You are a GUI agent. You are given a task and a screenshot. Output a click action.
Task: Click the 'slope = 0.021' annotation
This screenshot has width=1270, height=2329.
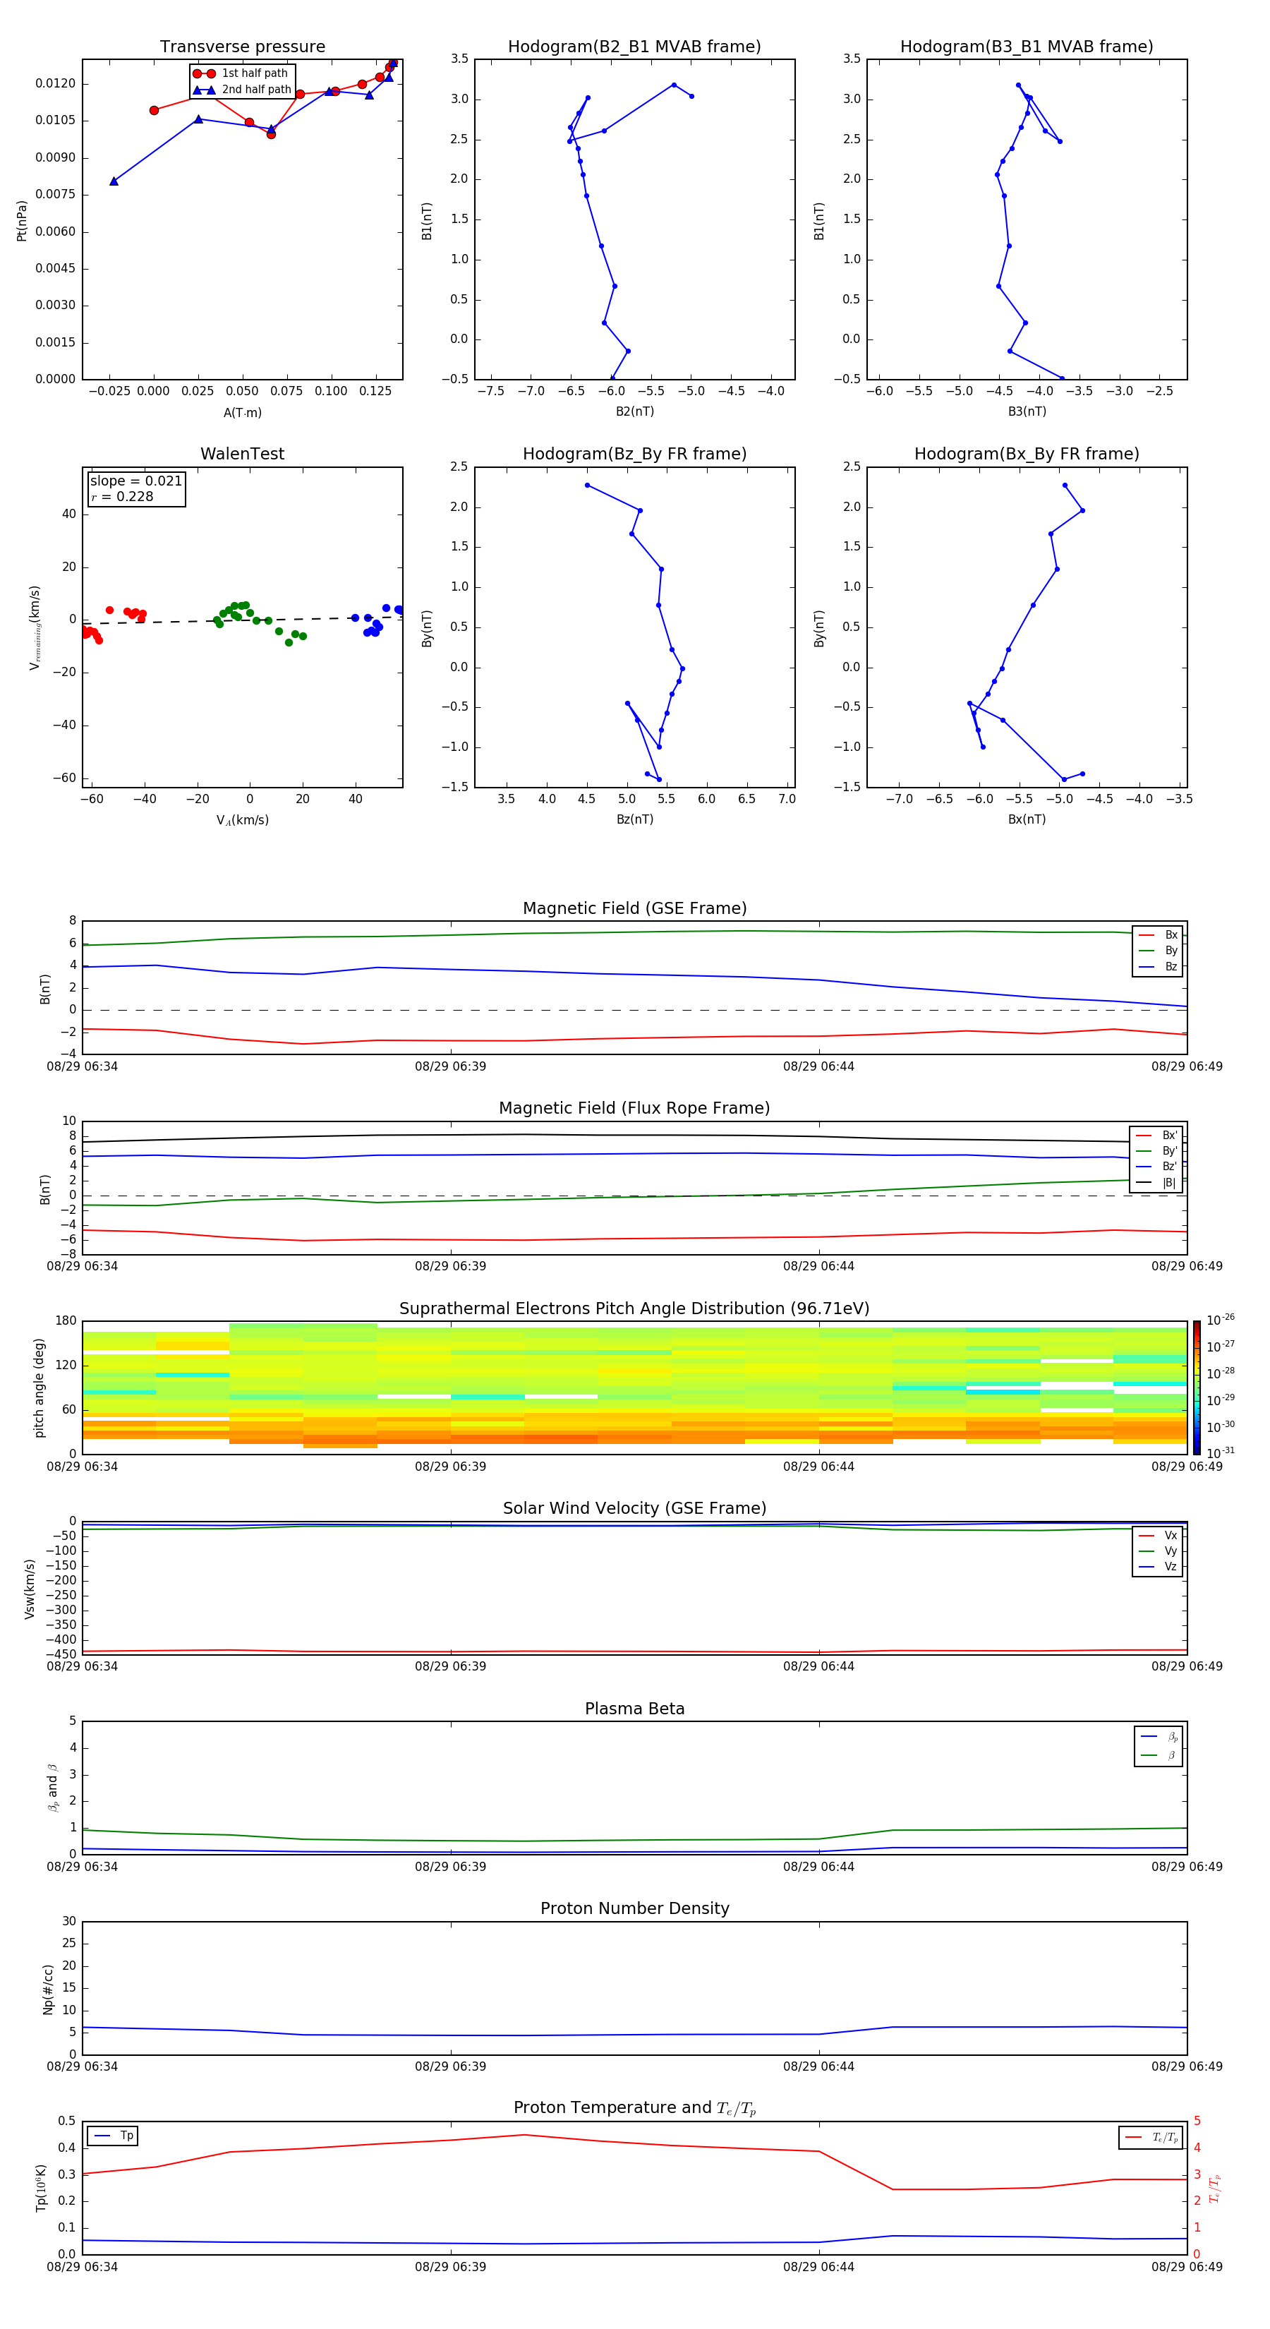point(135,481)
